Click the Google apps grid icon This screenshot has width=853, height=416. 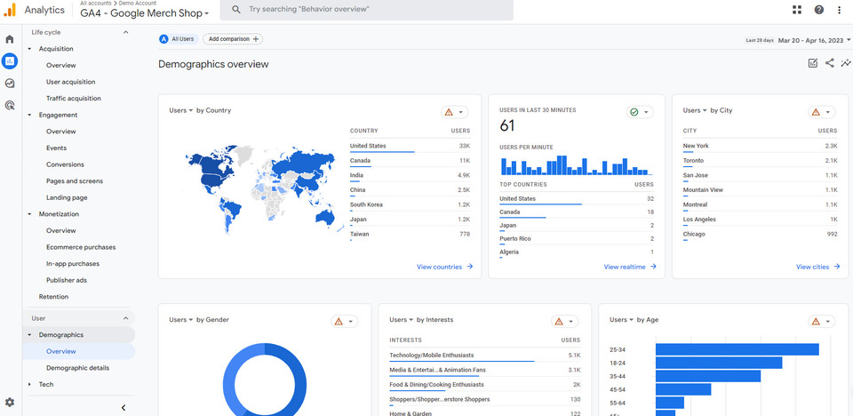tap(796, 10)
